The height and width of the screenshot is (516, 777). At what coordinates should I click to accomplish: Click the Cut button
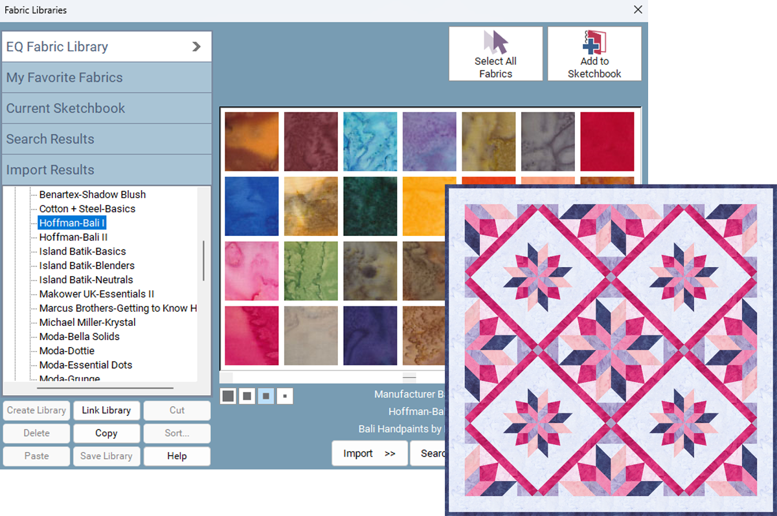click(177, 411)
